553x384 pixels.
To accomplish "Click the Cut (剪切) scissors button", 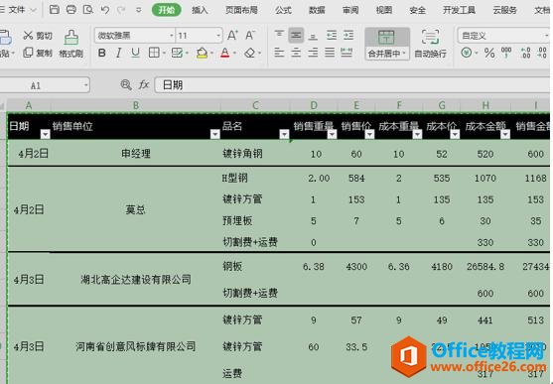I will [38, 36].
